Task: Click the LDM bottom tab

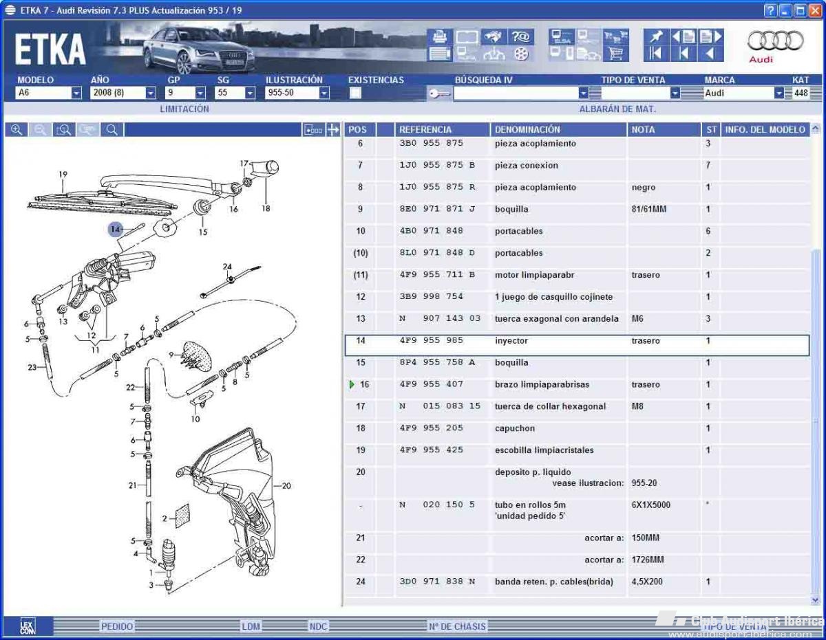Action: tap(251, 626)
